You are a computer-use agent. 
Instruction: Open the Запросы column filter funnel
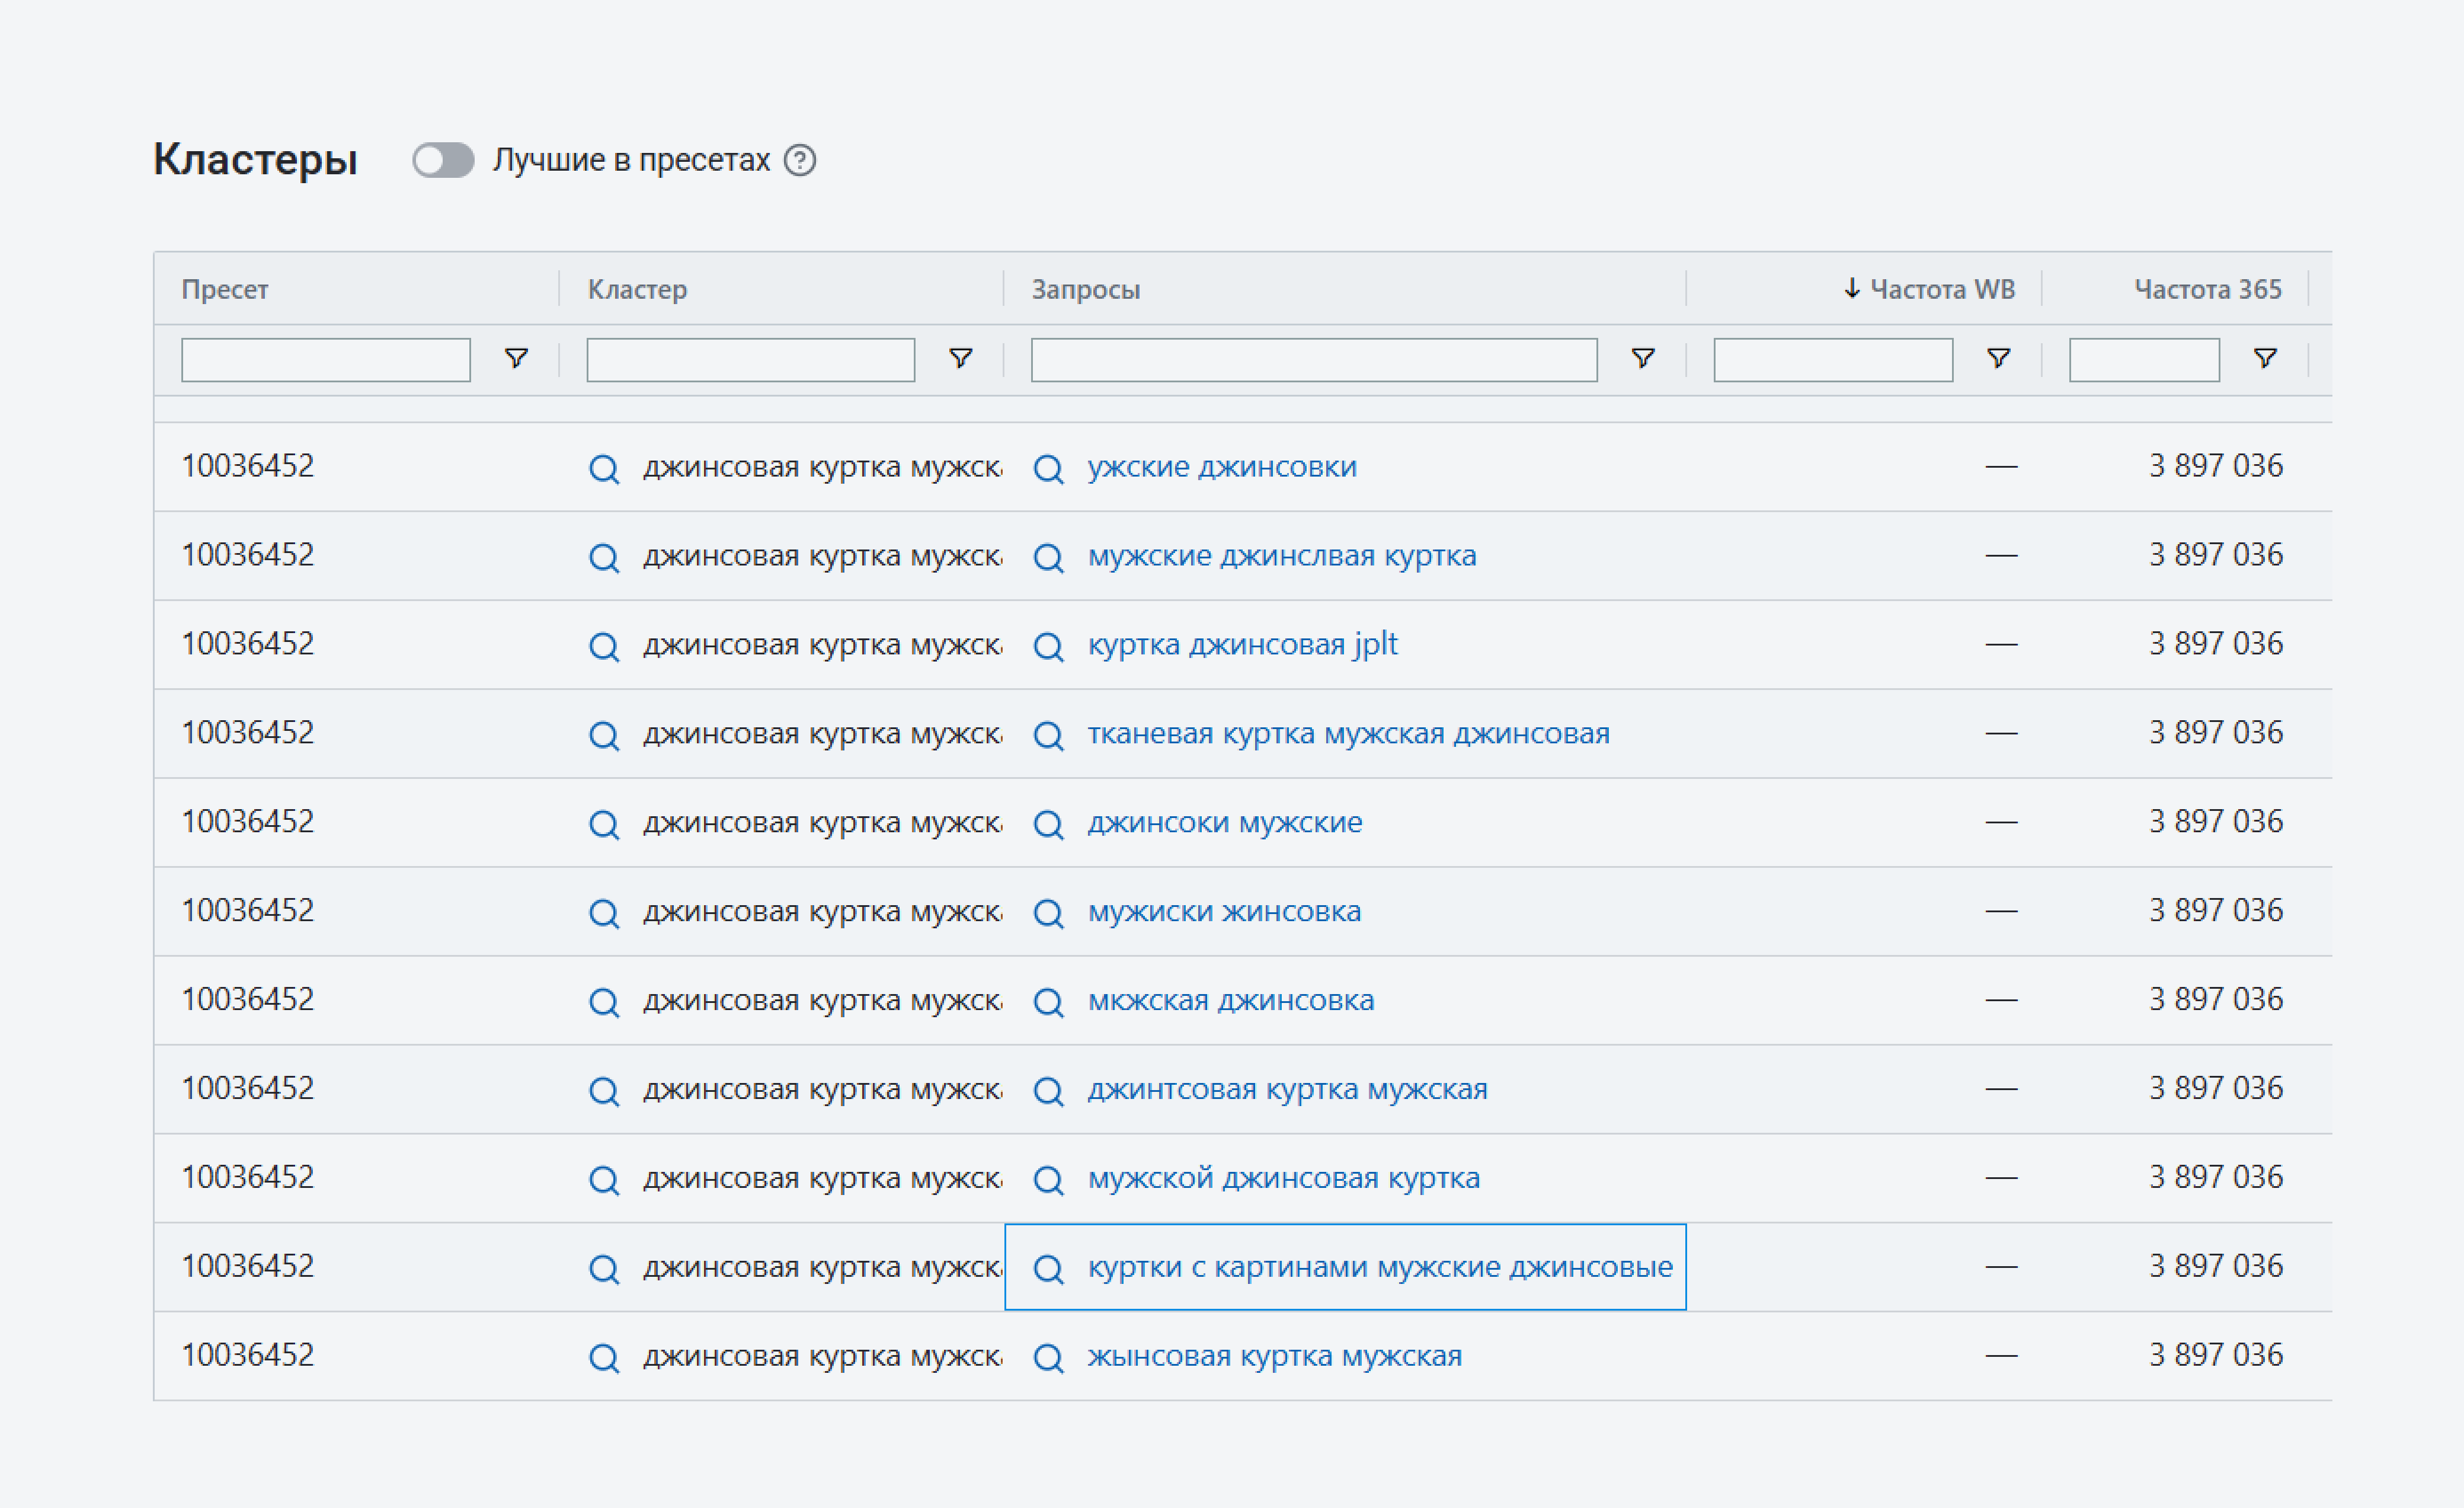tap(1642, 358)
